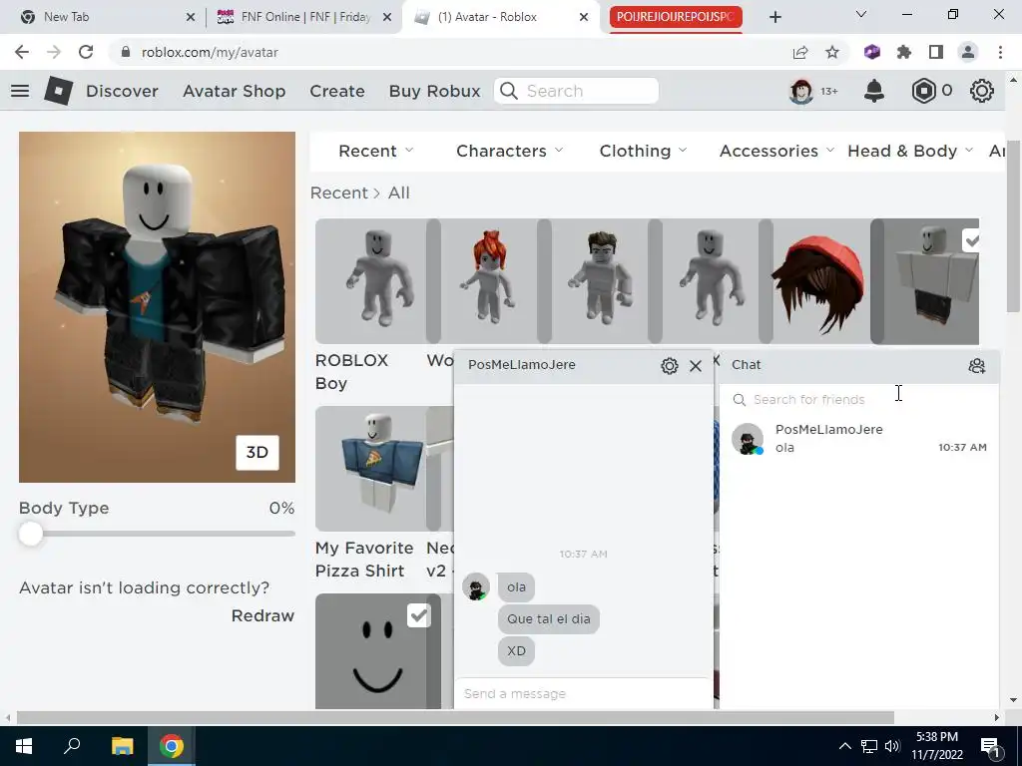Image resolution: width=1022 pixels, height=766 pixels.
Task: Open the Roblox settings gear in navbar
Action: click(x=982, y=91)
